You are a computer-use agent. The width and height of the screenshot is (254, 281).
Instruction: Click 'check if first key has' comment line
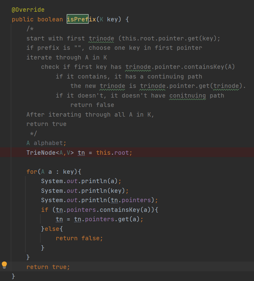138,67
